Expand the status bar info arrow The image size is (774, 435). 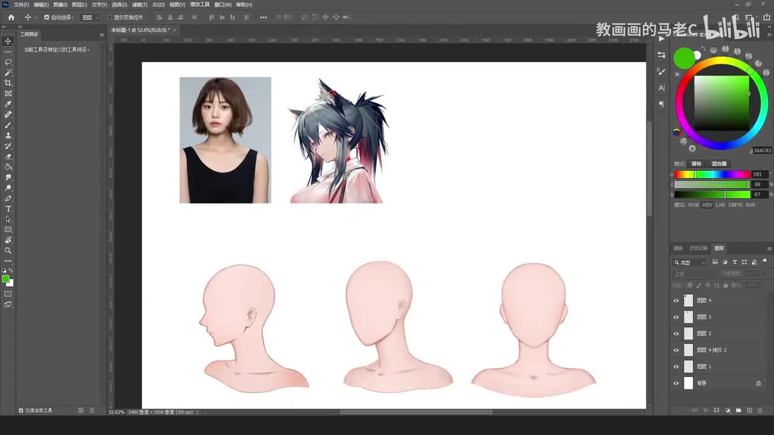(197, 412)
